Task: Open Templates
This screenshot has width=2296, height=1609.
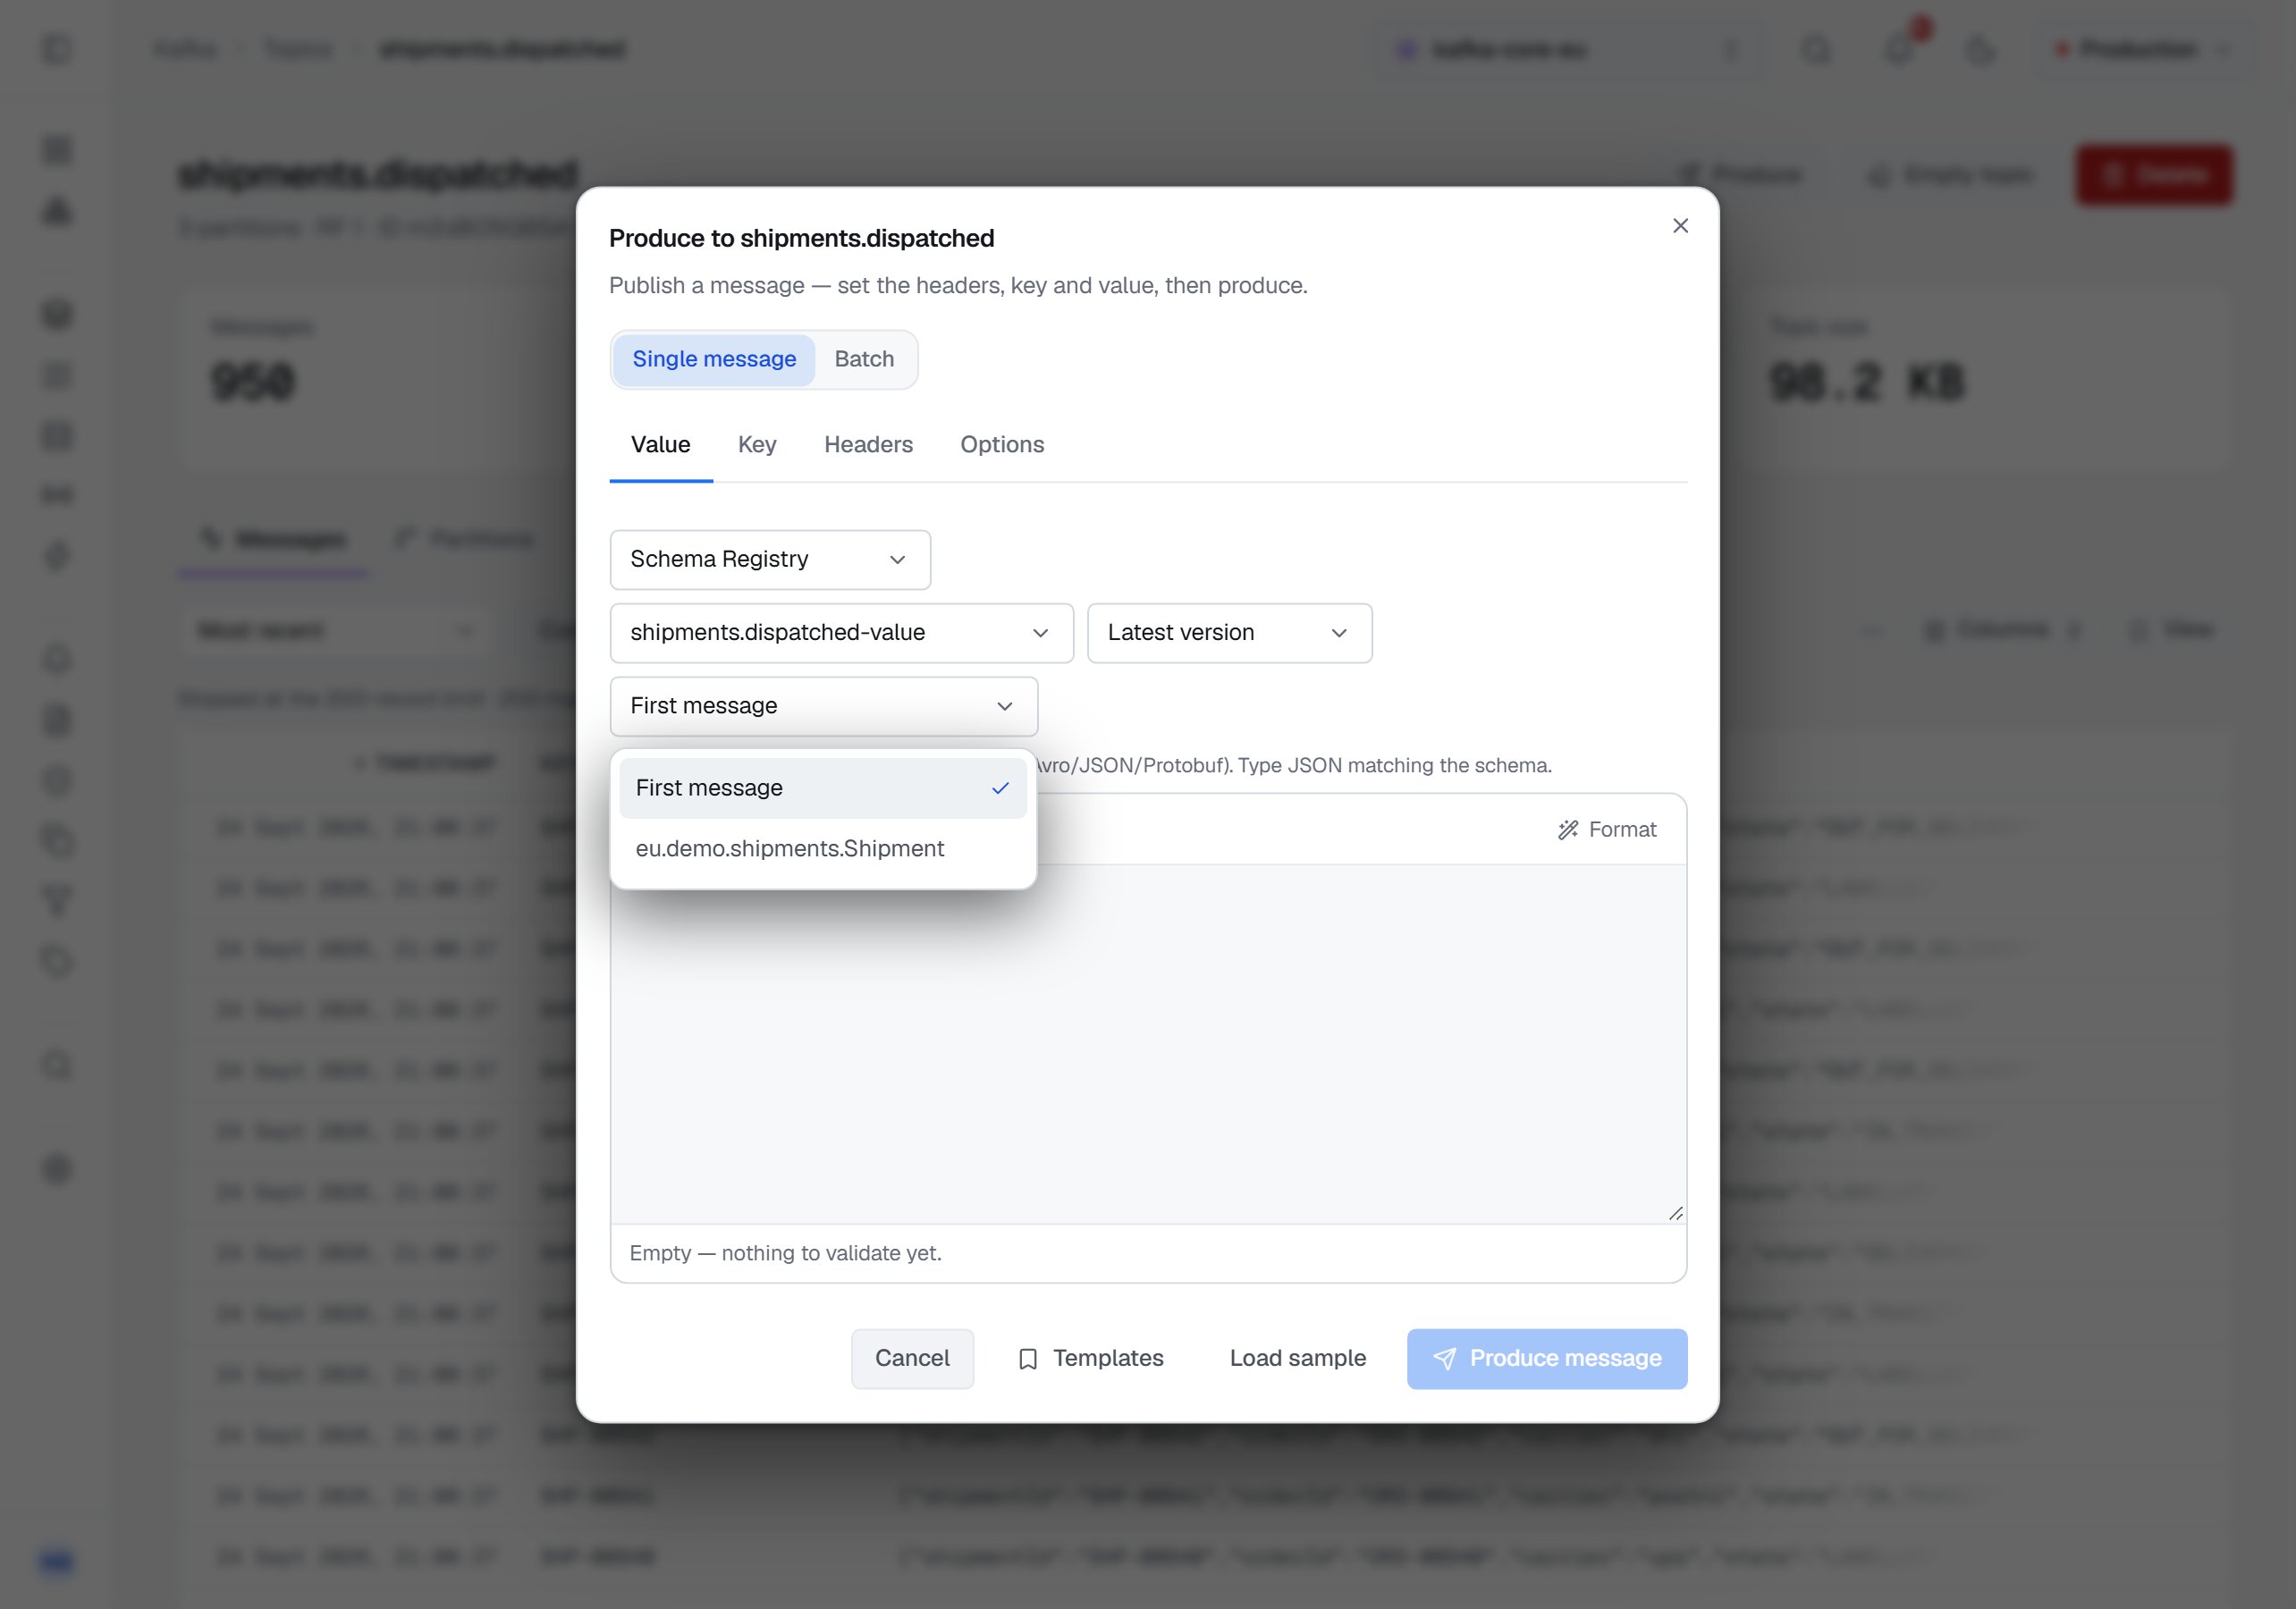Action: (1090, 1358)
